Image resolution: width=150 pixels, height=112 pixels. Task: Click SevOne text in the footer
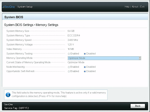[x=8, y=104]
